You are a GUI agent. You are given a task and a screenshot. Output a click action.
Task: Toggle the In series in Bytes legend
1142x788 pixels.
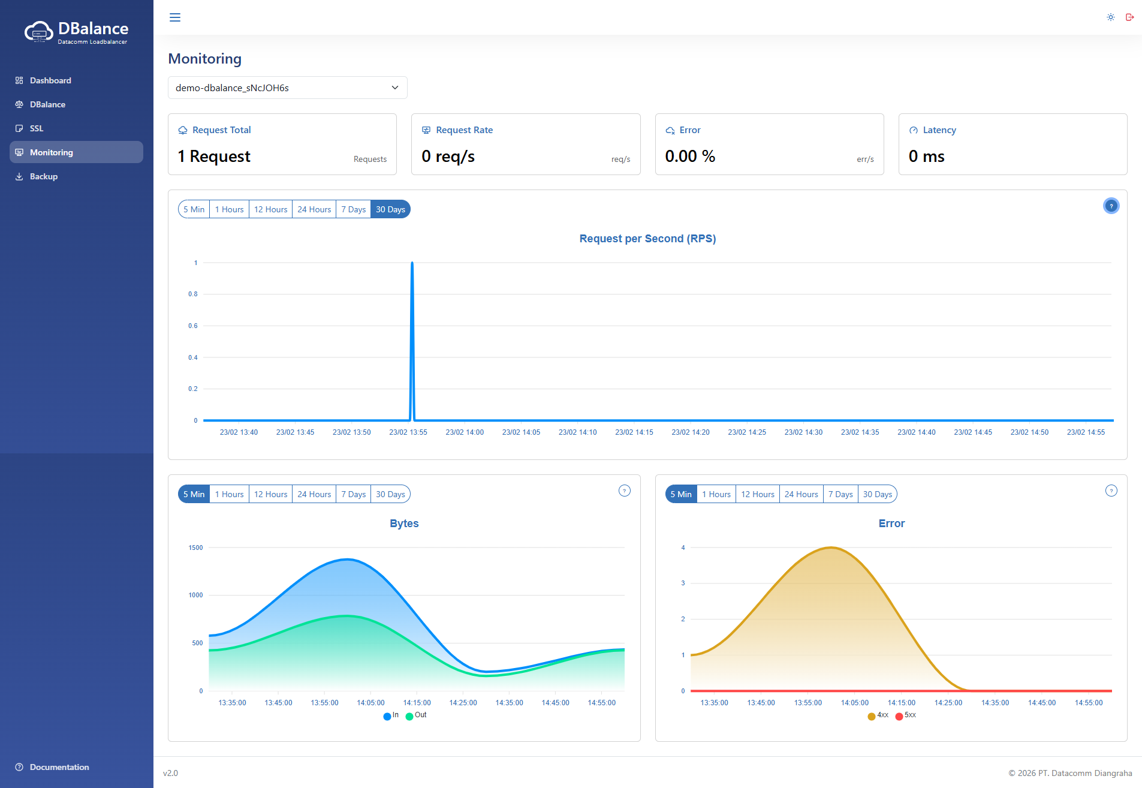pos(391,715)
